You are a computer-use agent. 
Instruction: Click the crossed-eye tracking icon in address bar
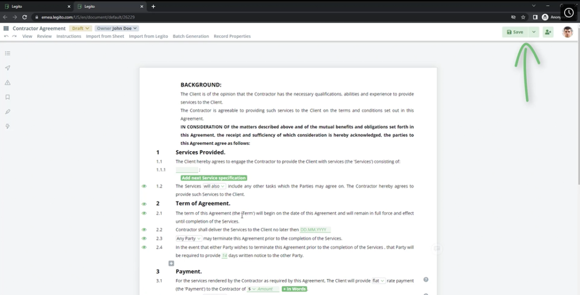(x=513, y=17)
